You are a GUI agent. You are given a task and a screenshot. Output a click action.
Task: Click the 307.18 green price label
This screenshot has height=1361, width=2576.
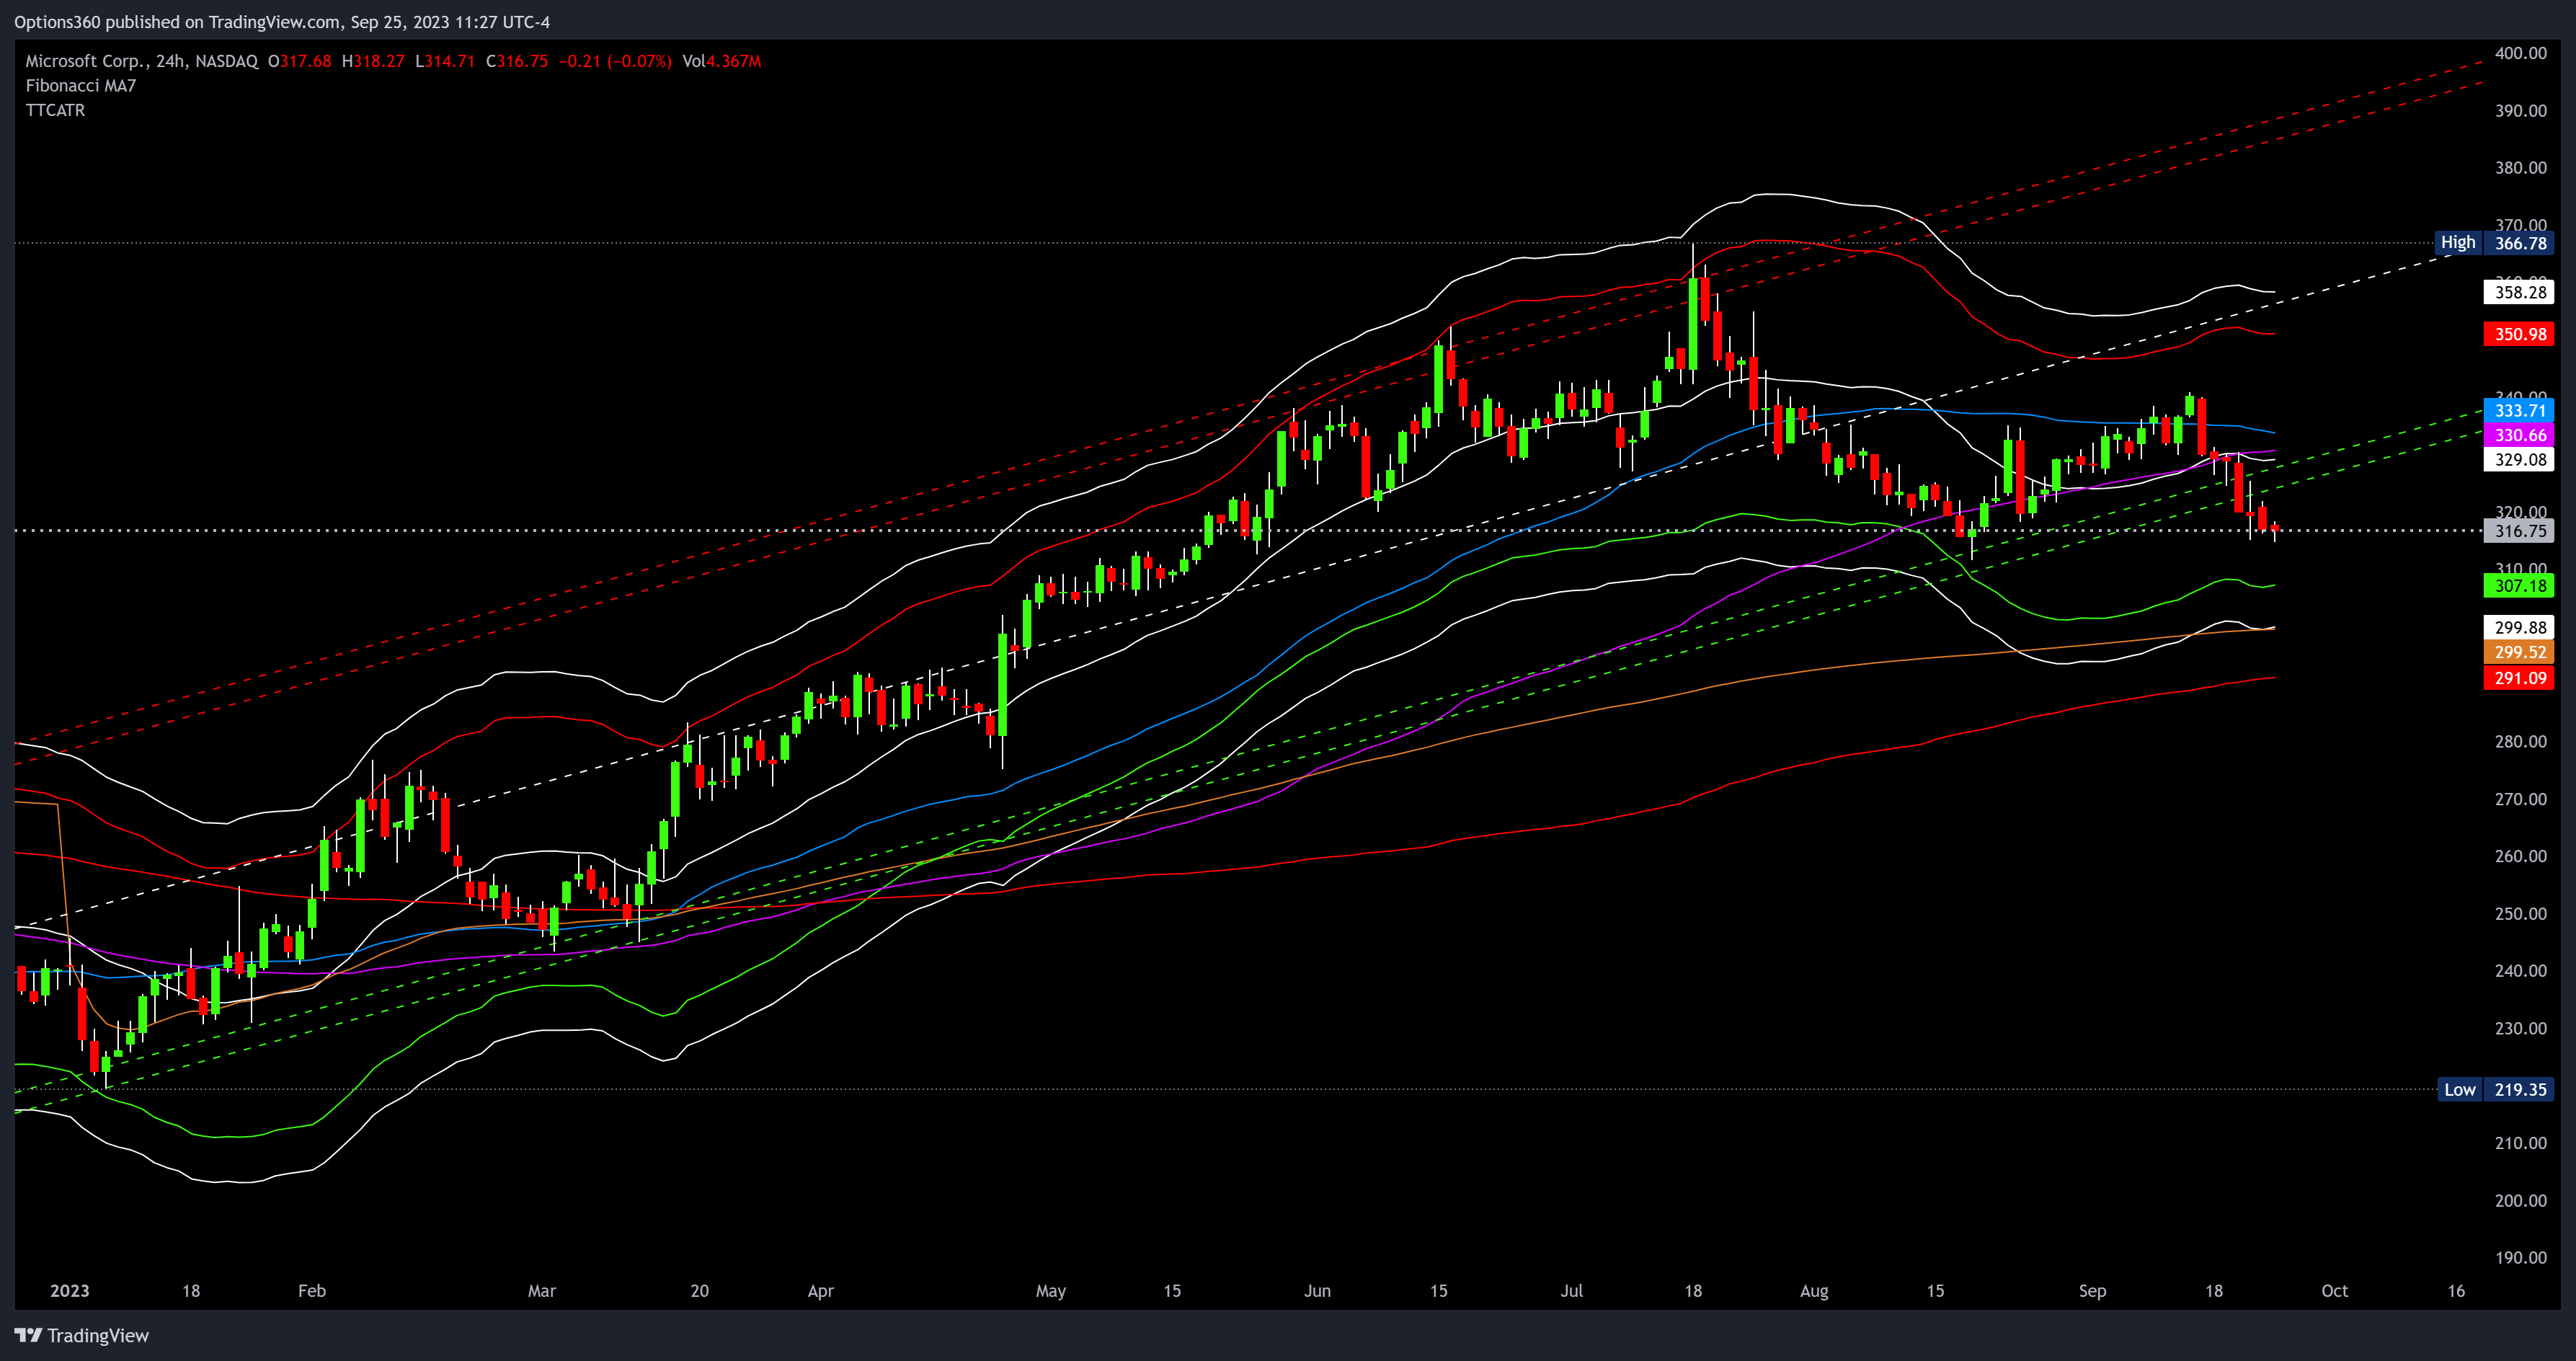2519,586
